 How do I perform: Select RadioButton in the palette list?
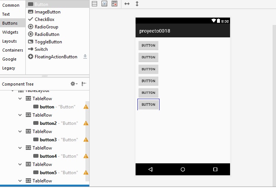46,34
